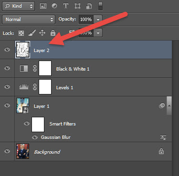179x176 pixels.
Task: Select Layer 1 smart object thumbnail
Action: (22, 105)
